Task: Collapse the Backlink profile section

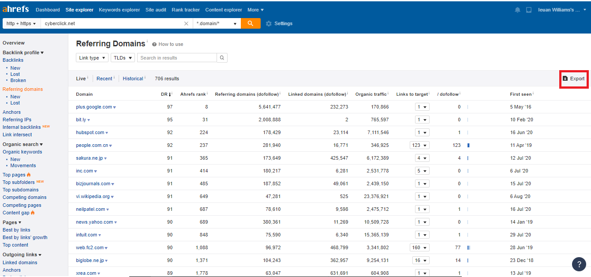Action: [23, 52]
